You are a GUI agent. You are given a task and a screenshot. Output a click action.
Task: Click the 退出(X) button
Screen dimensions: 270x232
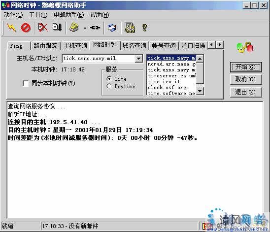tap(245, 92)
